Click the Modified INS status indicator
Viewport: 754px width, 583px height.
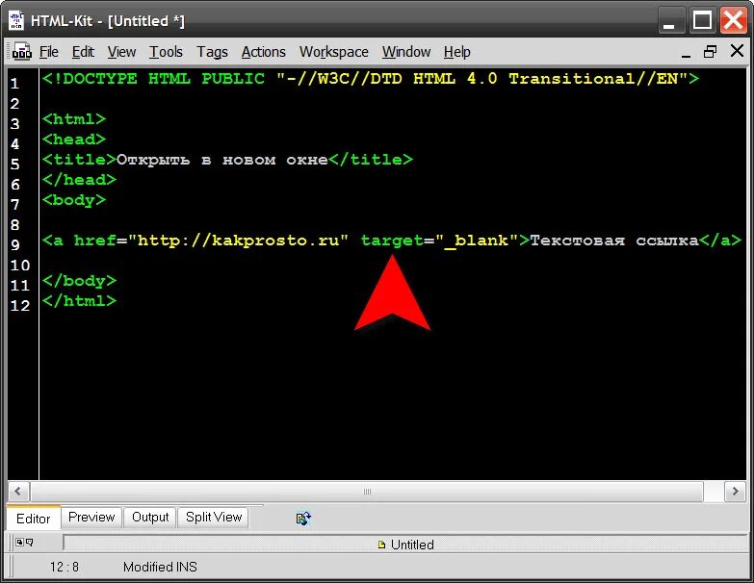click(x=160, y=568)
